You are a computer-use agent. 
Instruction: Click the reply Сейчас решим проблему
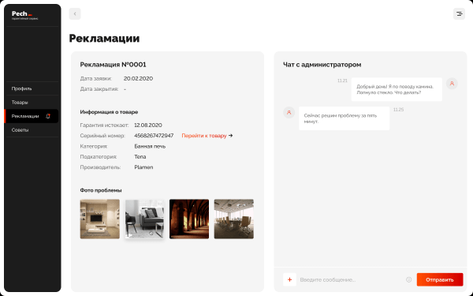pyautogui.click(x=344, y=118)
